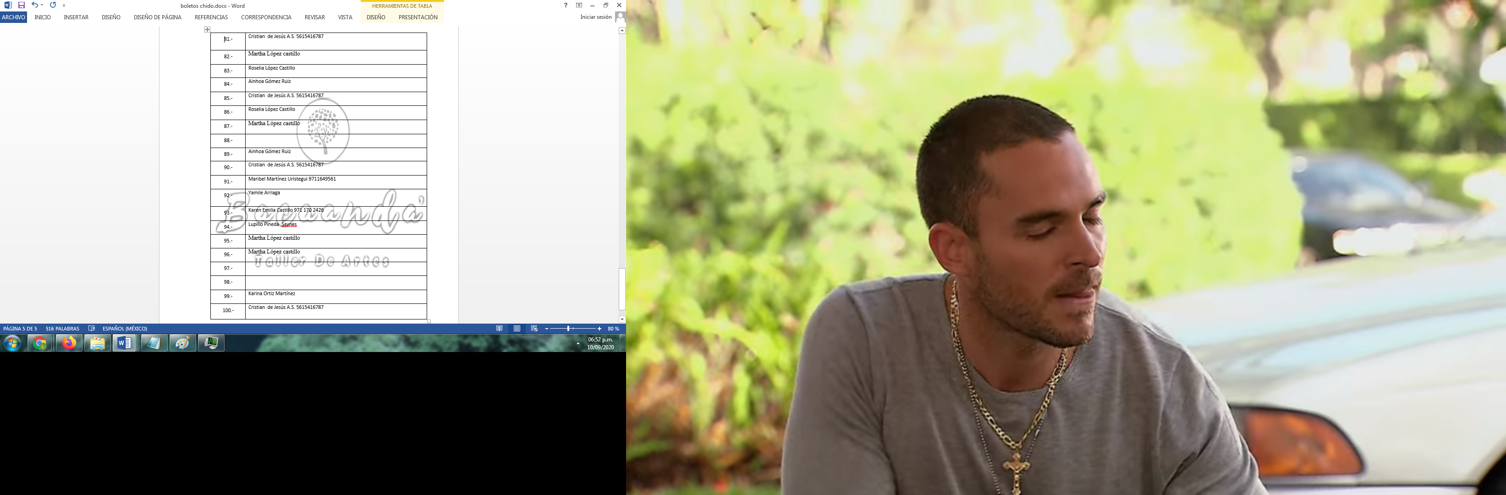Switch to Print Layout view icon

[517, 329]
